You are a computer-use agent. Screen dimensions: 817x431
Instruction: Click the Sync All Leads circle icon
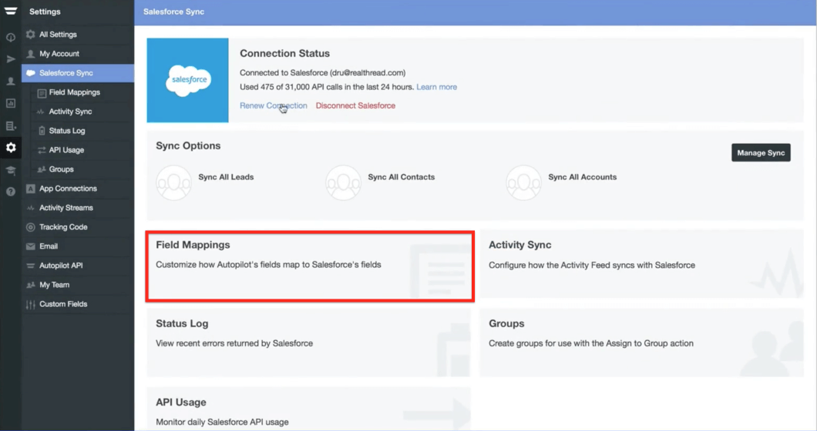173,182
